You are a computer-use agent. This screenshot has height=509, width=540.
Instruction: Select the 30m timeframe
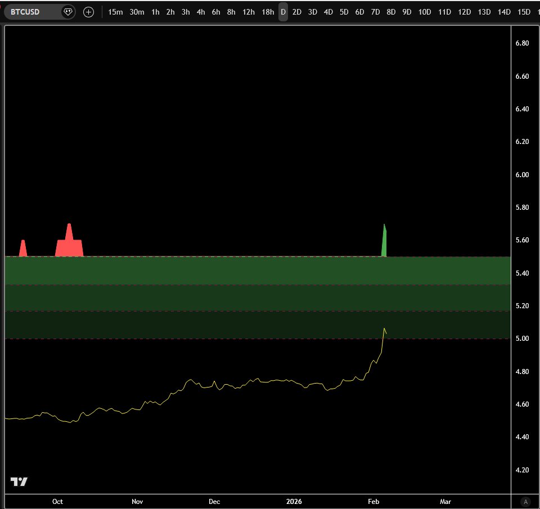(137, 12)
